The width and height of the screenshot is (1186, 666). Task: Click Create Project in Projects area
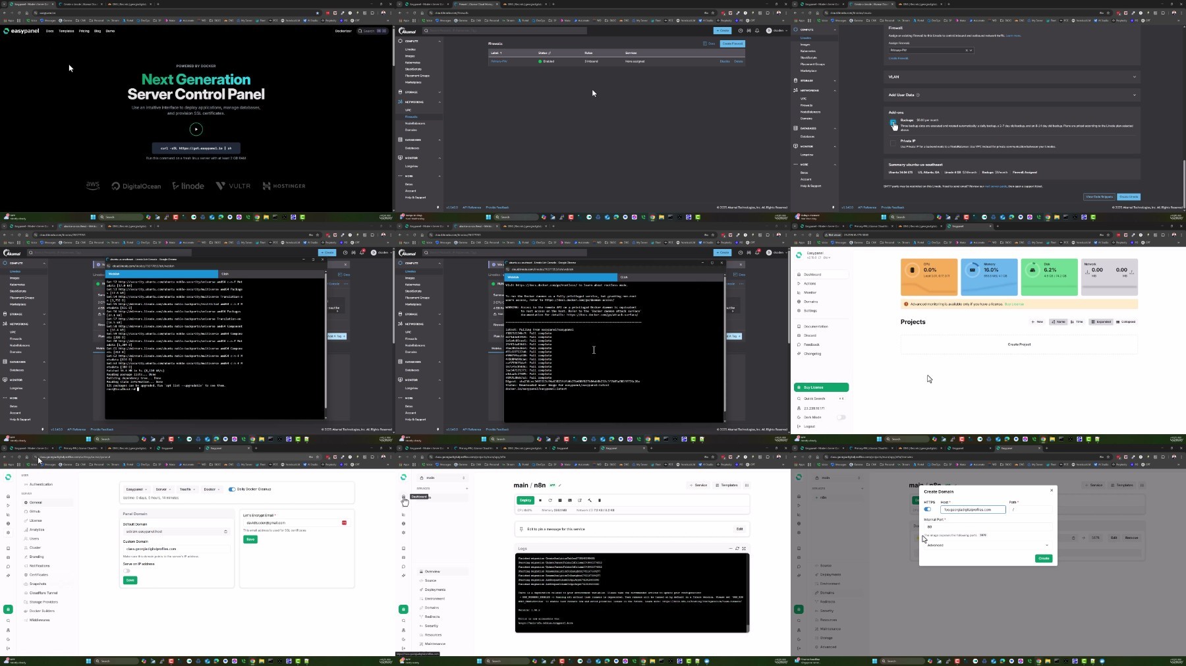[x=1019, y=345]
